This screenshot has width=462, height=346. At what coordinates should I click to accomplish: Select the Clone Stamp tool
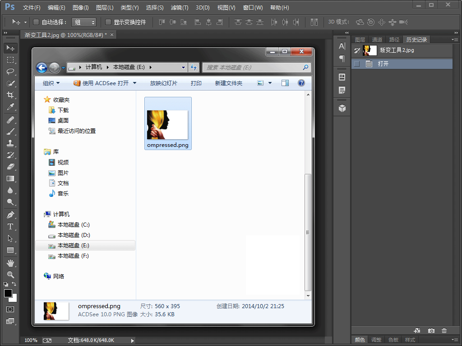10,143
